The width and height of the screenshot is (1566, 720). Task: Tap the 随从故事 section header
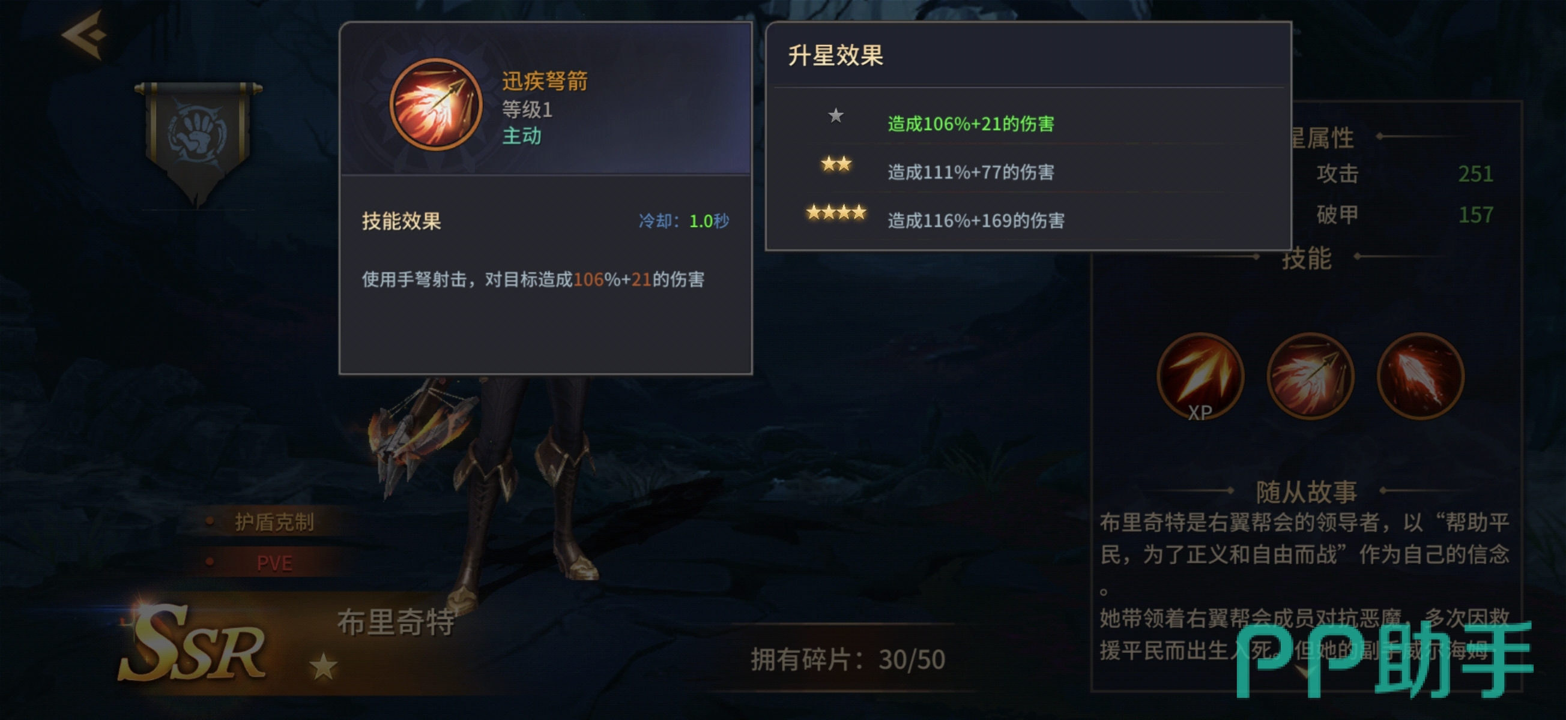pos(1307,491)
